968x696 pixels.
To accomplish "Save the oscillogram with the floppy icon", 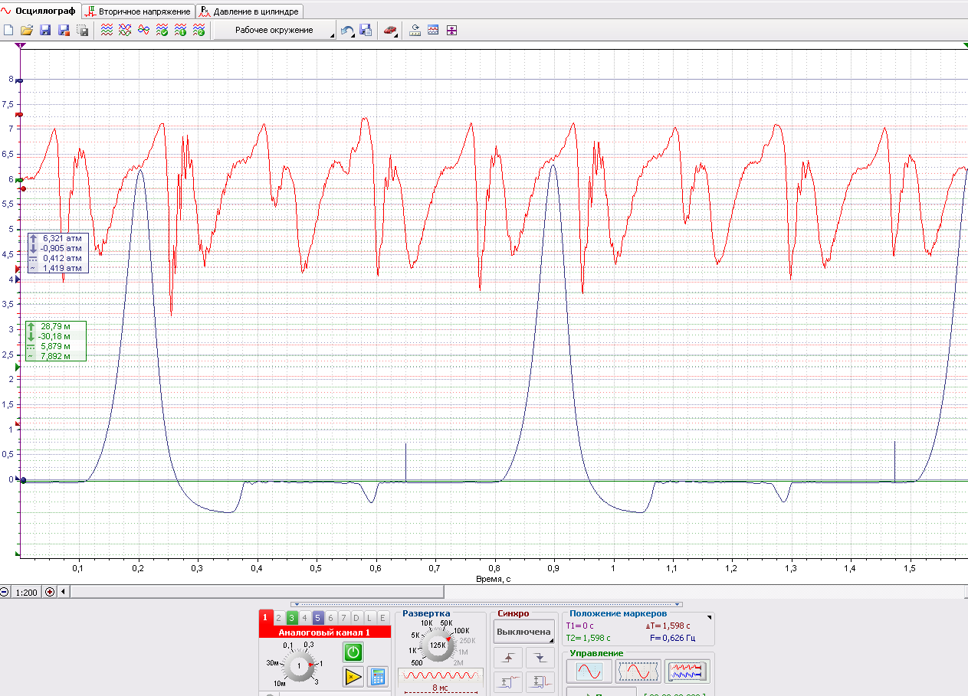I will click(45, 31).
